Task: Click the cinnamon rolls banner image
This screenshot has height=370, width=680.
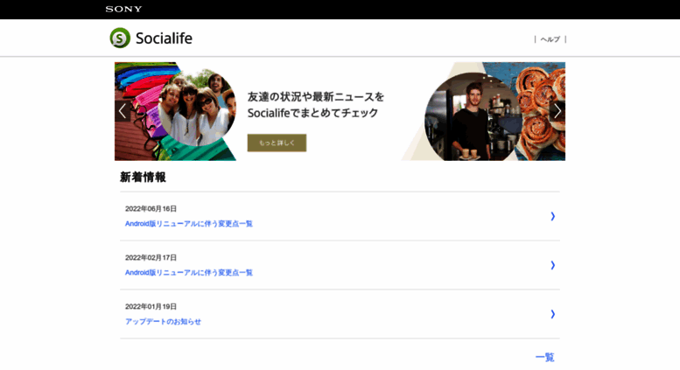Action: pos(542,110)
